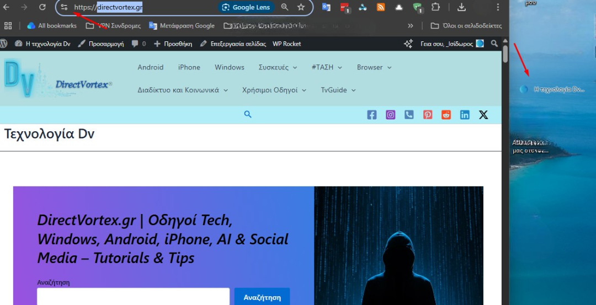Open the zoom magnifier in address bar

284,7
